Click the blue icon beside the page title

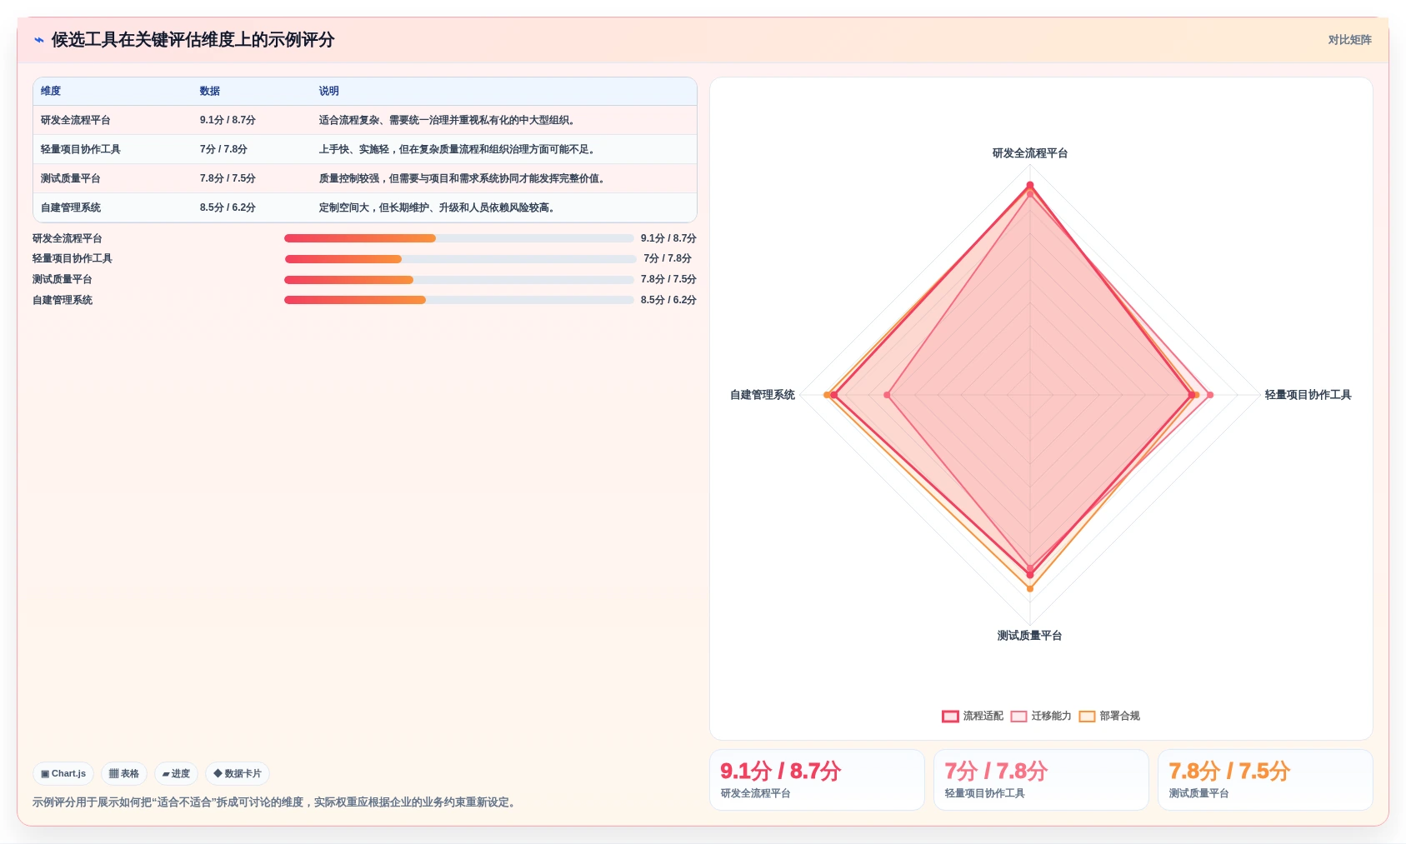coord(38,40)
